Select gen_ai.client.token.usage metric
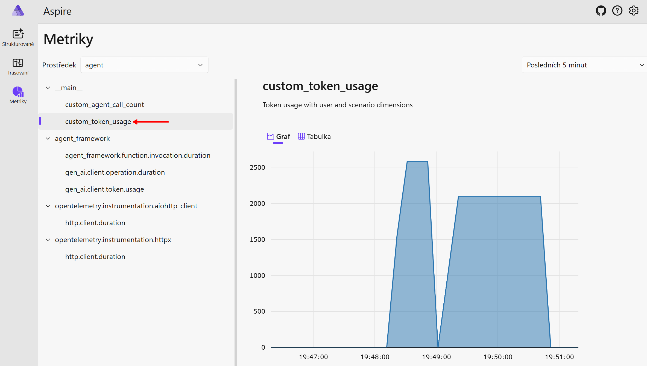 coord(104,189)
